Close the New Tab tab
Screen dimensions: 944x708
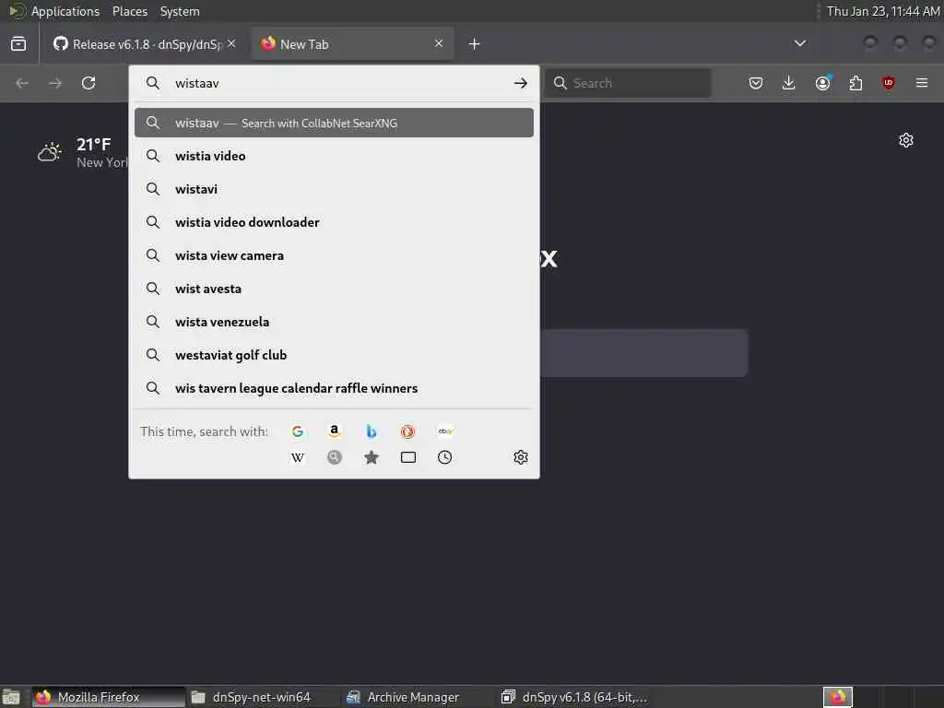point(439,43)
